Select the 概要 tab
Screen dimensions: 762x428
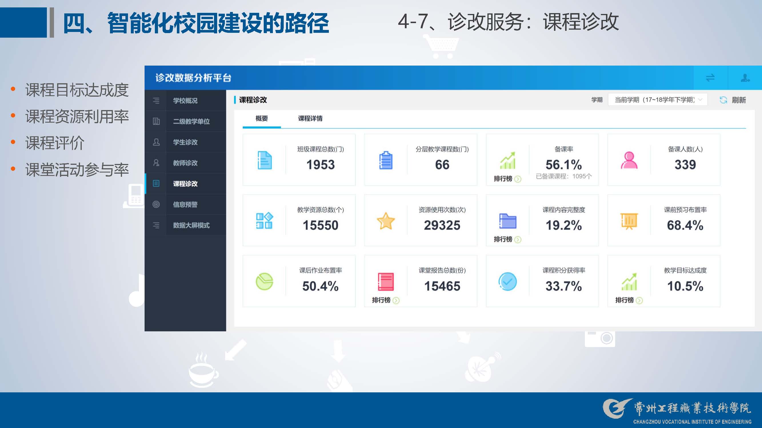(261, 119)
